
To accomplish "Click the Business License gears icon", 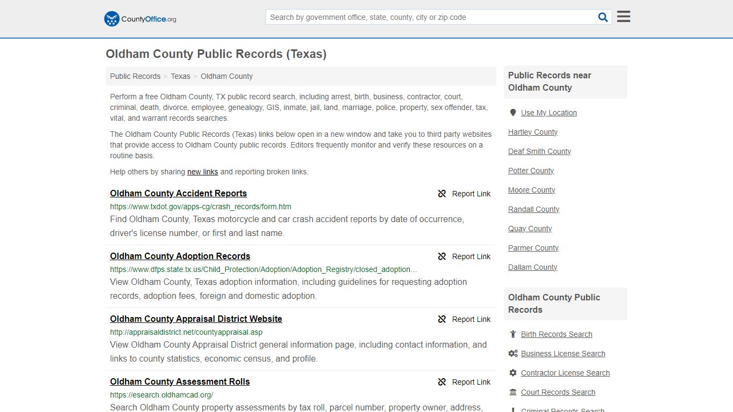I will [x=513, y=354].
